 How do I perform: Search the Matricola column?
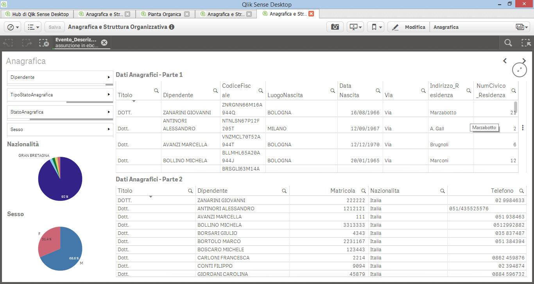tap(364, 191)
